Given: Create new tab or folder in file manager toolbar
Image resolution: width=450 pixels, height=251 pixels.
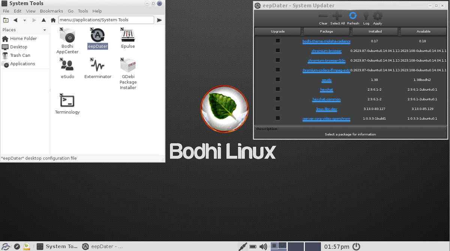Looking at the screenshot, I should [x=6, y=20].
